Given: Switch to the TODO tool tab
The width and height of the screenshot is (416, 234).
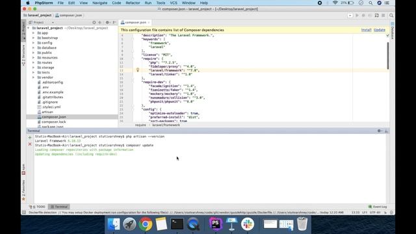Looking at the screenshot, I should tap(37, 207).
